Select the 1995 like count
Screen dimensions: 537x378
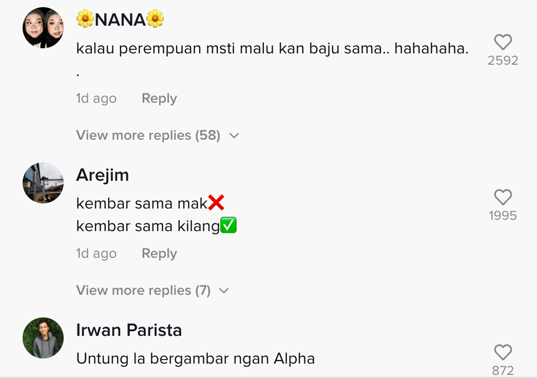503,216
